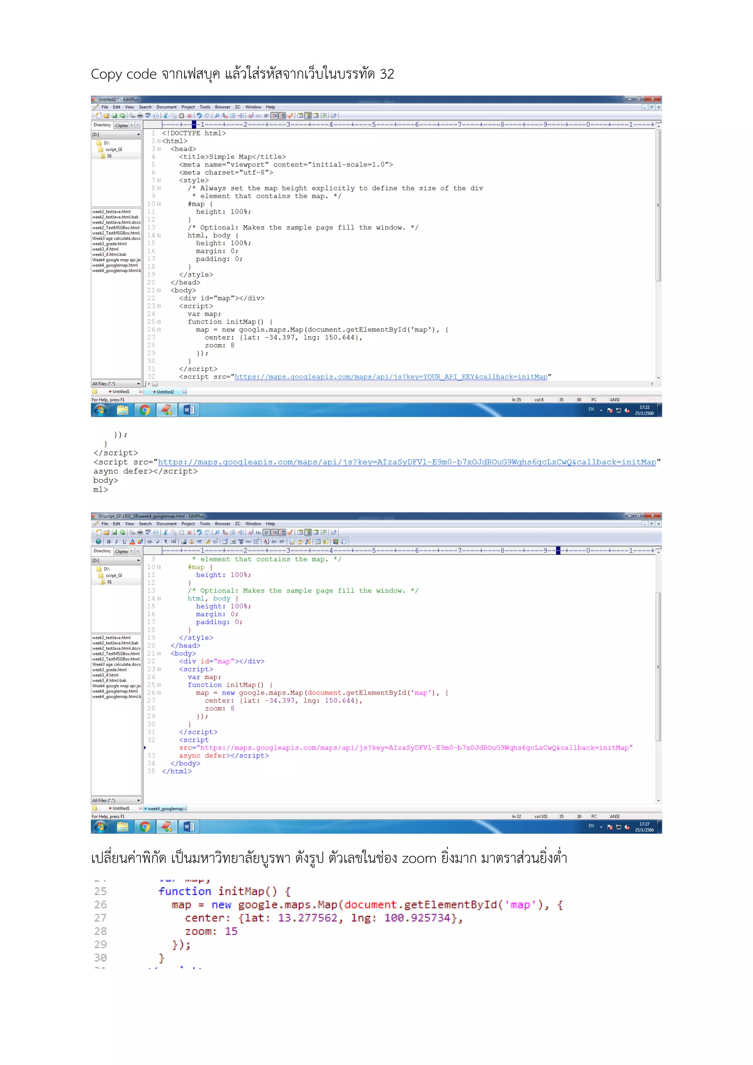
Task: Open browser preview globe icon in HTML toolbar
Action: pos(99,542)
